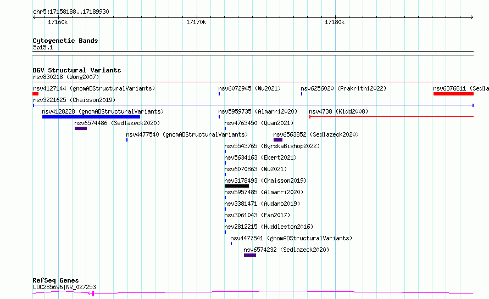Click the nsv3178493 (Chaisson2019) label
Image resolution: width=489 pixels, height=299 pixels.
265,180
